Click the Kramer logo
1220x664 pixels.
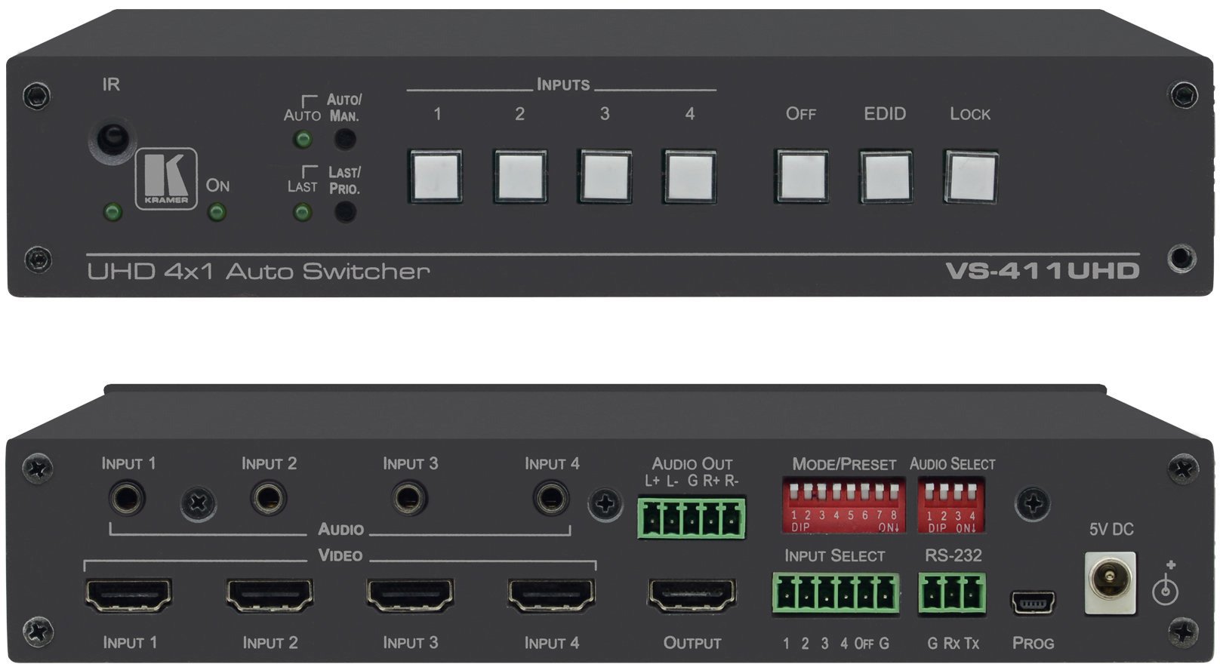pyautogui.click(x=167, y=178)
